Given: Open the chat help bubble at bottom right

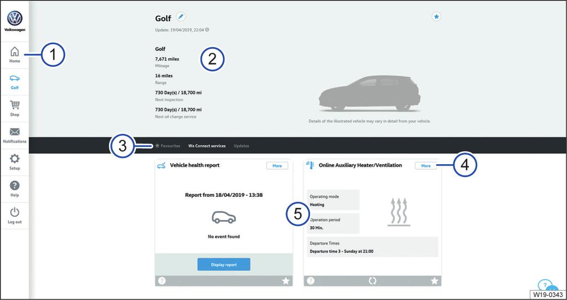Looking at the screenshot, I should [547, 286].
